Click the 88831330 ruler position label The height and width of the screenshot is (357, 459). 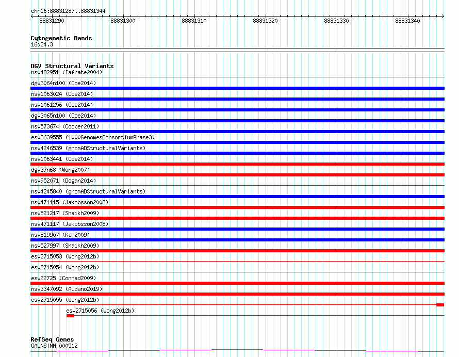336,21
